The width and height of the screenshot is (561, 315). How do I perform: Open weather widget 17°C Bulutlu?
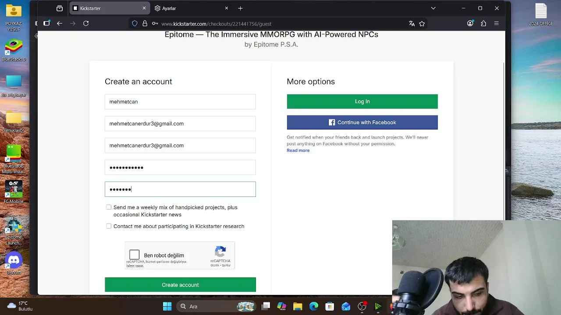click(x=21, y=306)
